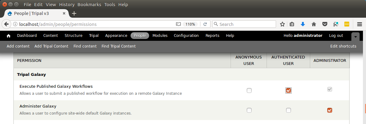Viewport: 366px width, 124px height.
Task: Open the Content admin menu item
Action: (51, 36)
